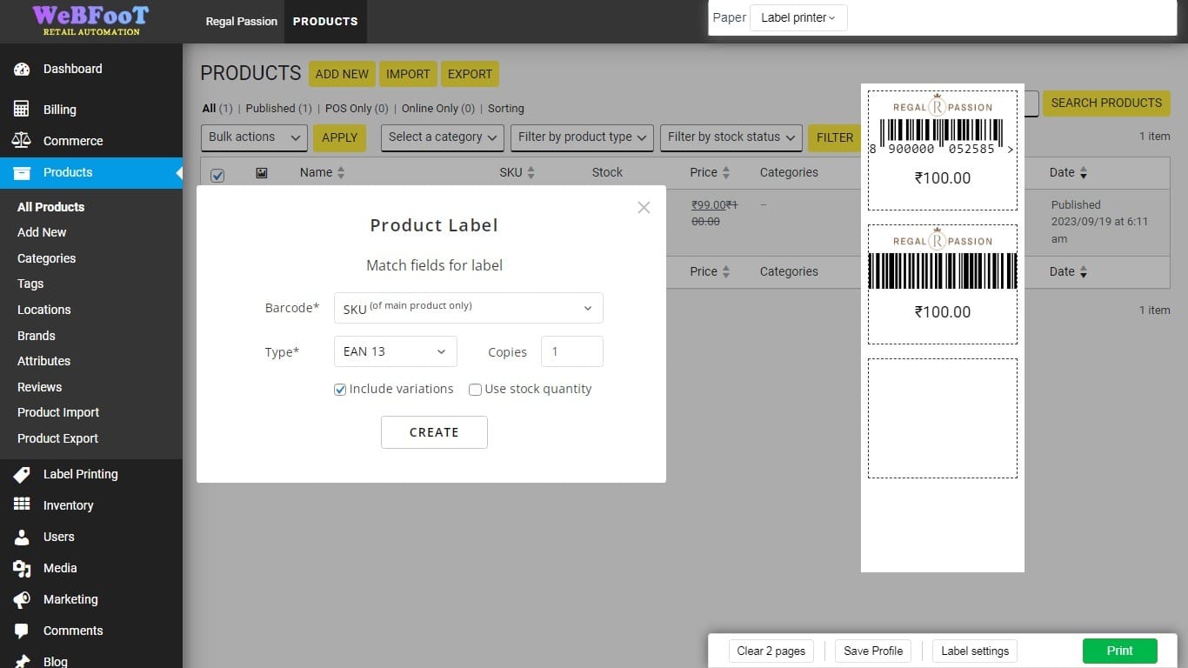Open the Label printer paper dropdown
The image size is (1188, 668).
point(798,17)
